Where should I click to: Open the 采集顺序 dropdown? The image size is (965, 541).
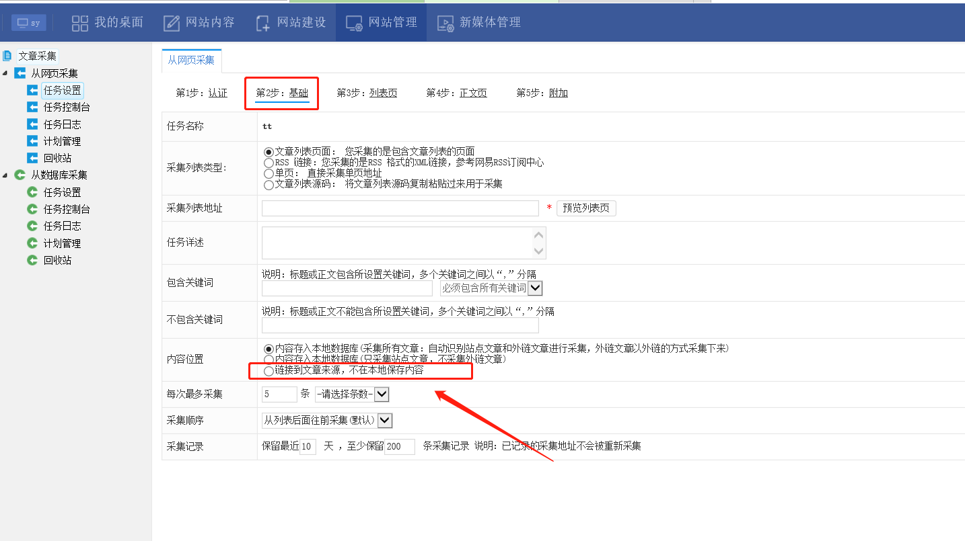point(385,421)
